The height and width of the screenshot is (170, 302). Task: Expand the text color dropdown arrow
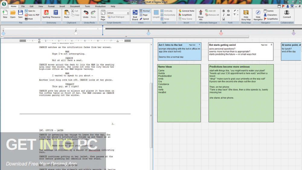coord(238,15)
